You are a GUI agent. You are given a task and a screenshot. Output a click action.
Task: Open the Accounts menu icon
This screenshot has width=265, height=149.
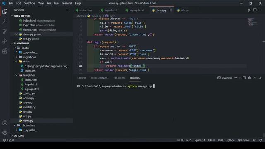[x=5, y=123]
